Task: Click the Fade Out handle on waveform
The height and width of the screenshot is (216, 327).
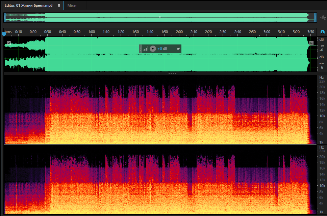Action: (x=311, y=43)
